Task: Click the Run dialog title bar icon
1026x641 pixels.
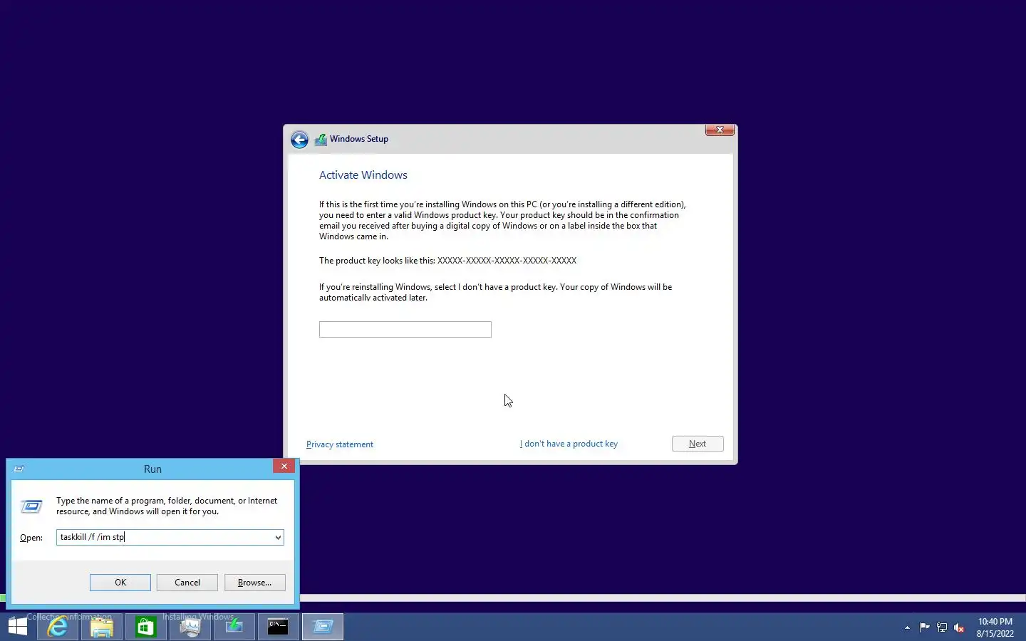Action: coord(19,469)
